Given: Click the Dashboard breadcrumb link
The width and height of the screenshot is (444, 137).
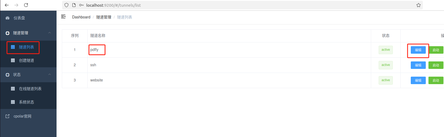Looking at the screenshot, I should coord(81,17).
